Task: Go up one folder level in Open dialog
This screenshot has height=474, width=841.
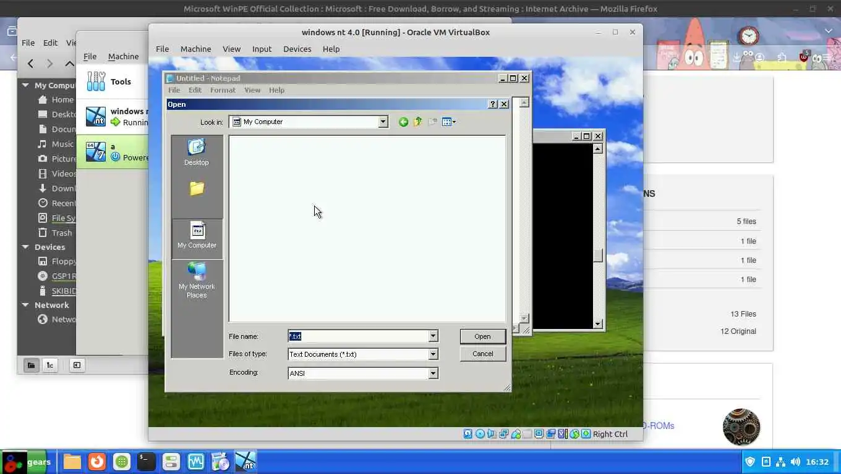Action: point(417,122)
